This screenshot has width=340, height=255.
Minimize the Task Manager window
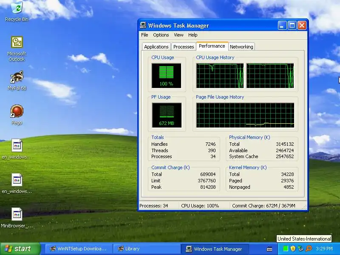[282, 25]
